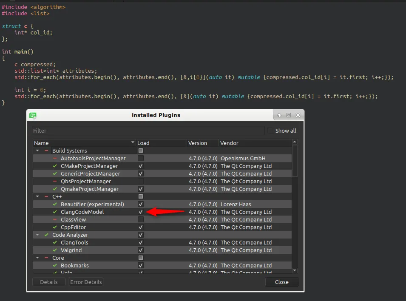Collapse the Code Analyzer group
This screenshot has width=406, height=301.
tap(37, 235)
